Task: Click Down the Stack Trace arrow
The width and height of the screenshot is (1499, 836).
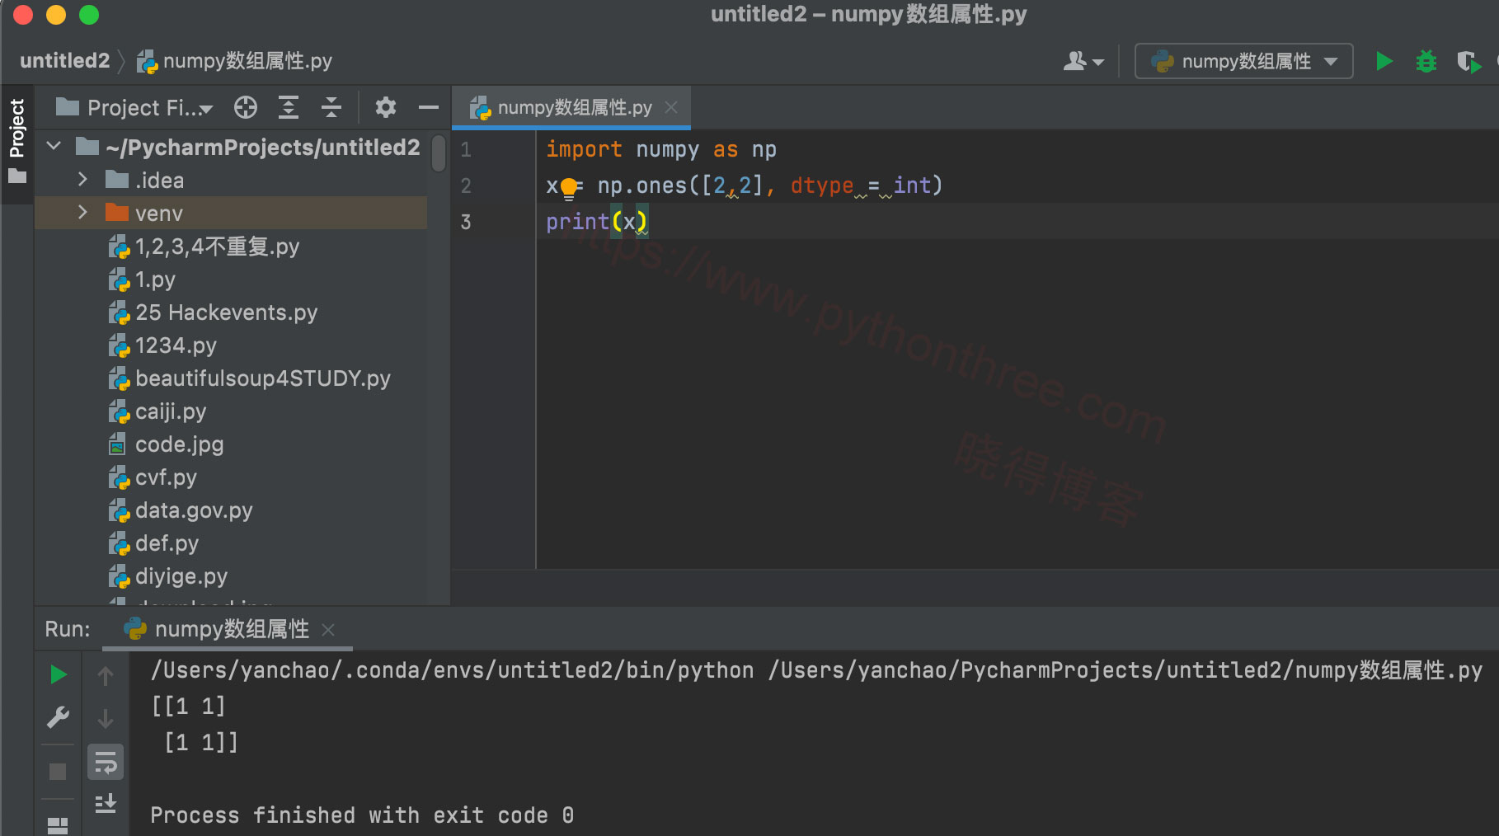Action: coord(106,719)
